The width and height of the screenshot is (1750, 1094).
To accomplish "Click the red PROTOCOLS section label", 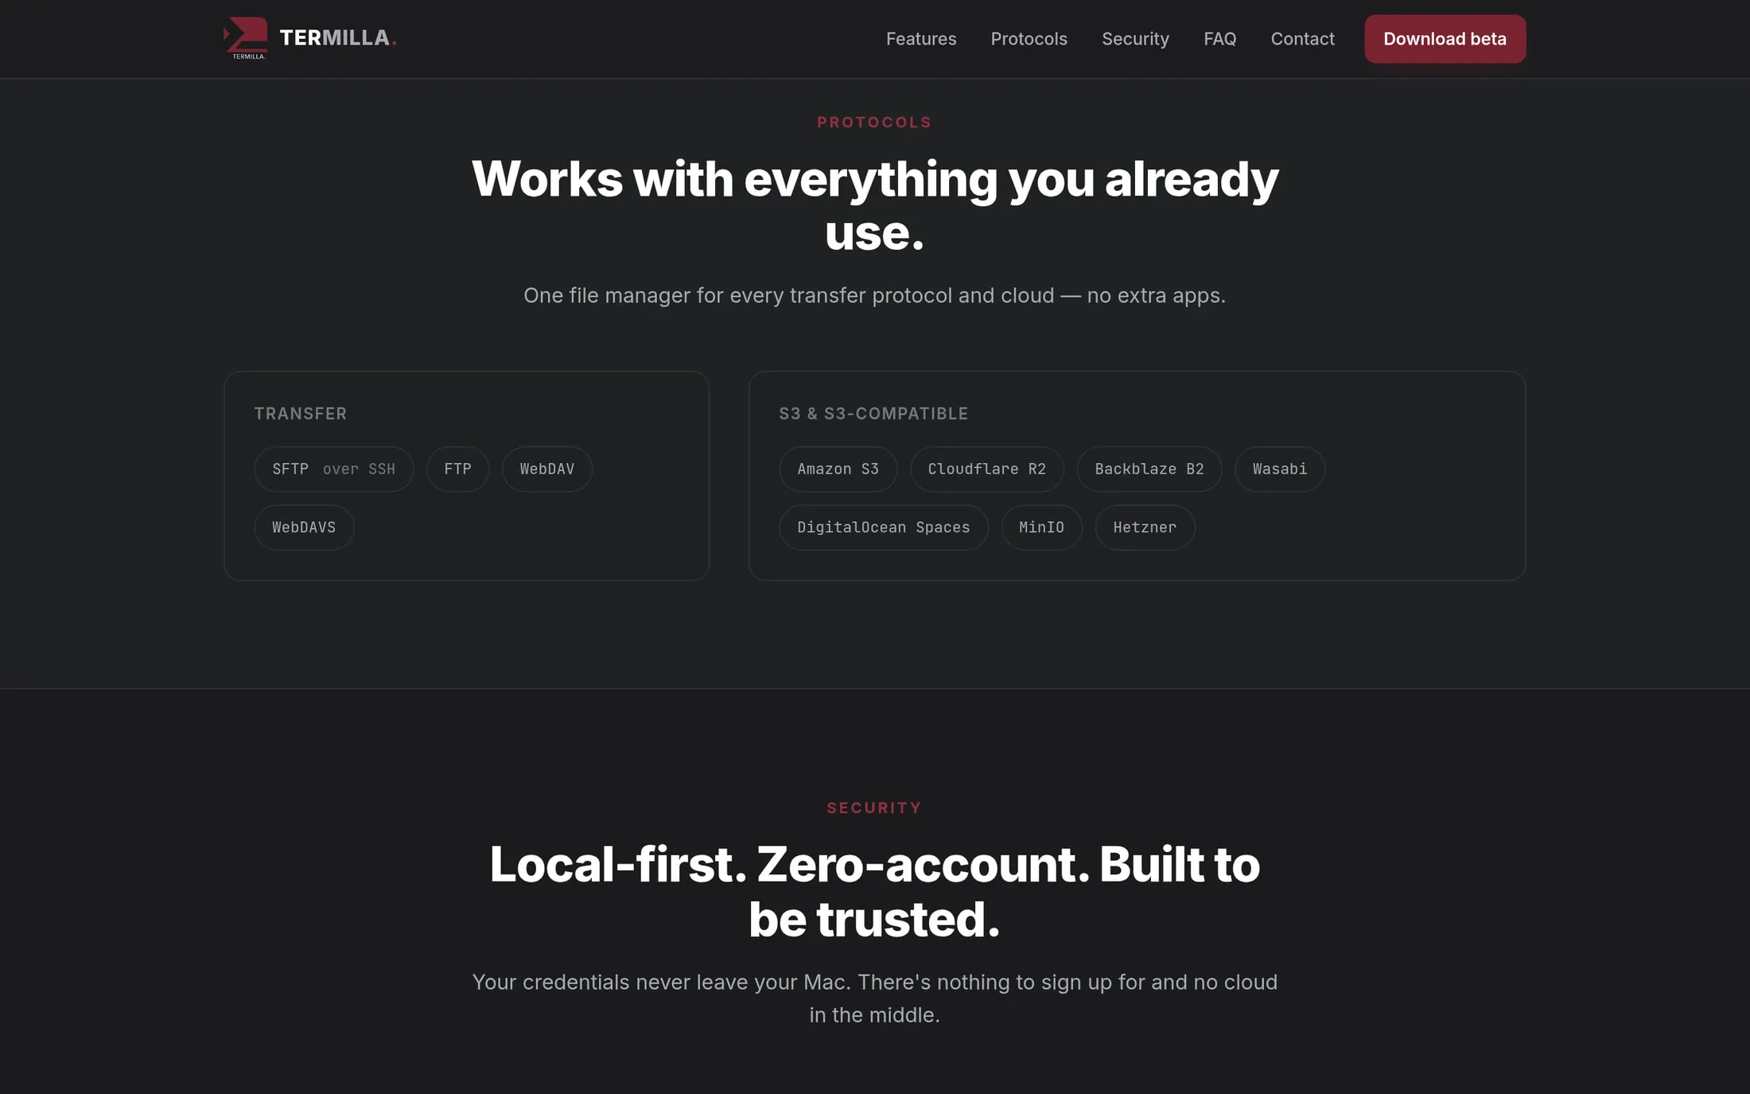I will pos(874,123).
